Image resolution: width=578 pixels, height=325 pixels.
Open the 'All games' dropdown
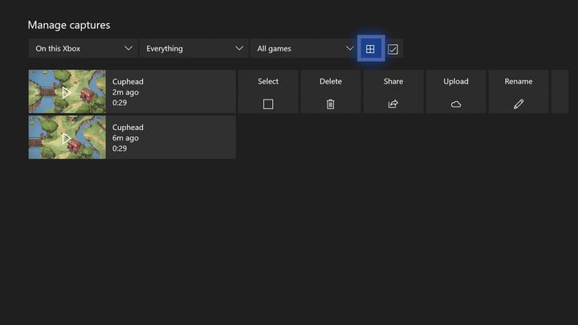[x=303, y=49]
